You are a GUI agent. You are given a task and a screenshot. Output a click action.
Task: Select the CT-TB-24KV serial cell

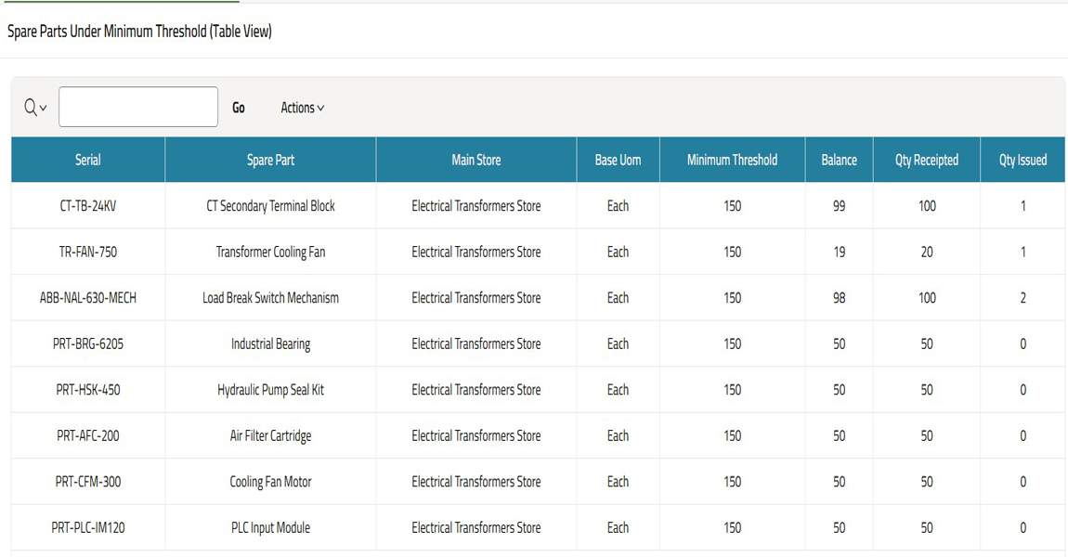tap(88, 206)
